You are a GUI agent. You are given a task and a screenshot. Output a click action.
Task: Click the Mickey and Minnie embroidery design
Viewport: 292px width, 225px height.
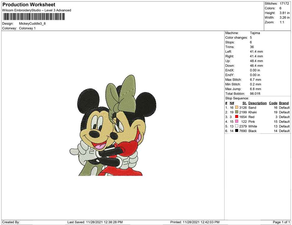113,125
